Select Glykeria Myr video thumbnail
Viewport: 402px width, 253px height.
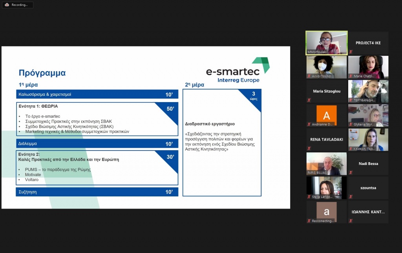tap(368, 115)
